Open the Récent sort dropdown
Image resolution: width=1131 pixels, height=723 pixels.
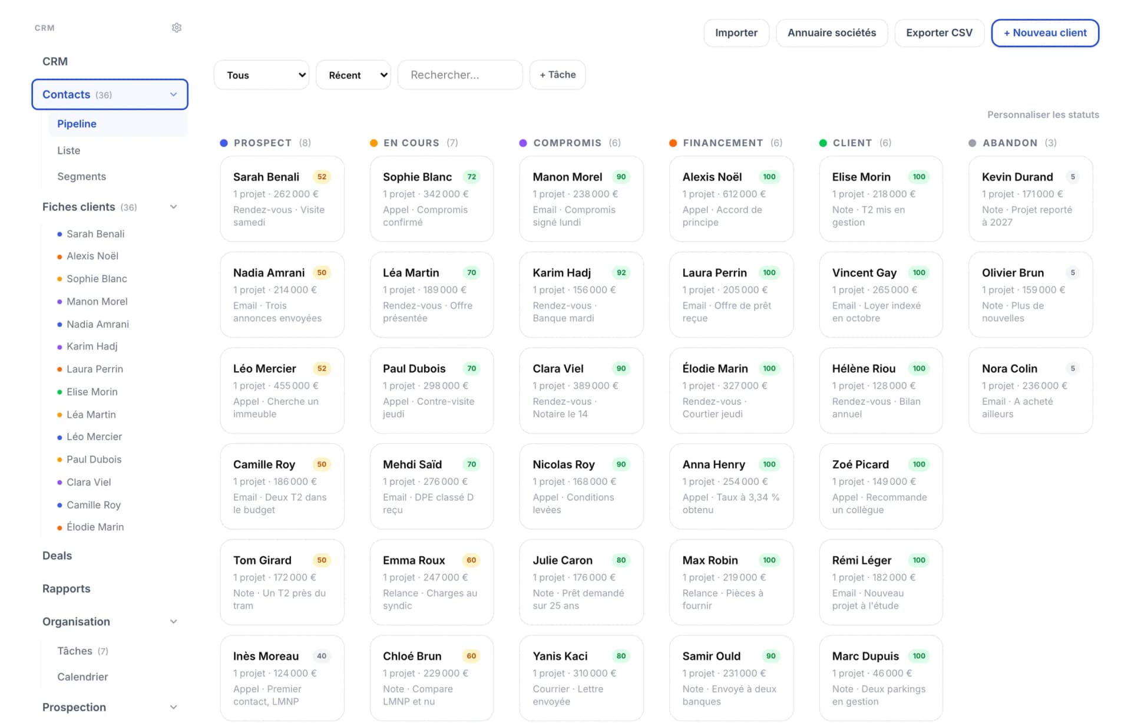[353, 75]
